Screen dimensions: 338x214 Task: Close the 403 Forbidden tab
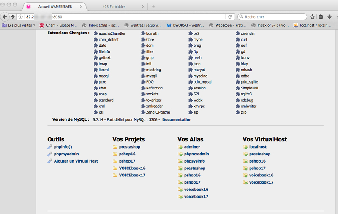click(x=143, y=7)
